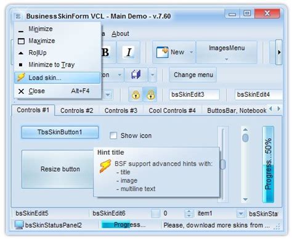The image size is (292, 240).
Task: Click the bsSkinStatusPanel2 status text
Action: point(53,225)
